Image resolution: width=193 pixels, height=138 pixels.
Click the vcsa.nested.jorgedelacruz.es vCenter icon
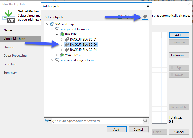(x=57, y=60)
